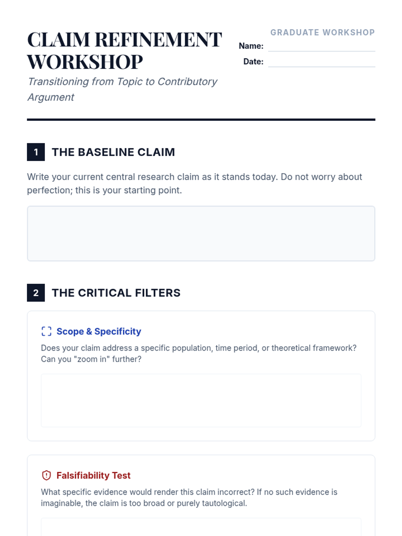
Task: Click the Scope & Specificity heading
Action: 99,331
